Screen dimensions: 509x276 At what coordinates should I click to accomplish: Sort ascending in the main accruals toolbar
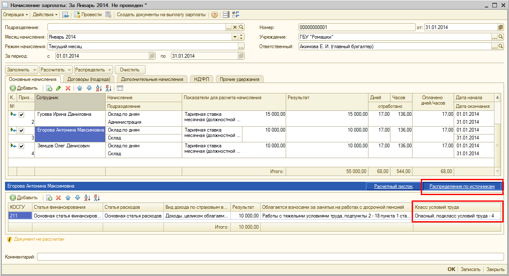click(x=99, y=88)
